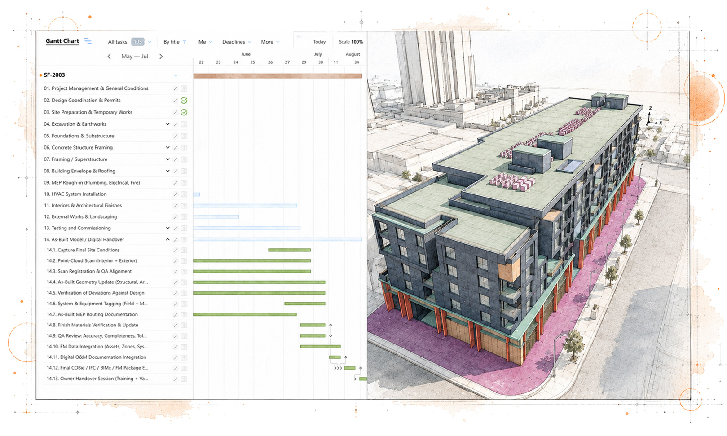Advance to the next date range arrow
This screenshot has width=727, height=436.
pyautogui.click(x=161, y=57)
